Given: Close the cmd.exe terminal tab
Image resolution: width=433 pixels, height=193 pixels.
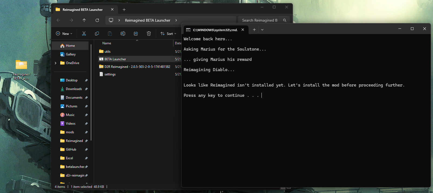Looking at the screenshot, I should click(x=243, y=30).
